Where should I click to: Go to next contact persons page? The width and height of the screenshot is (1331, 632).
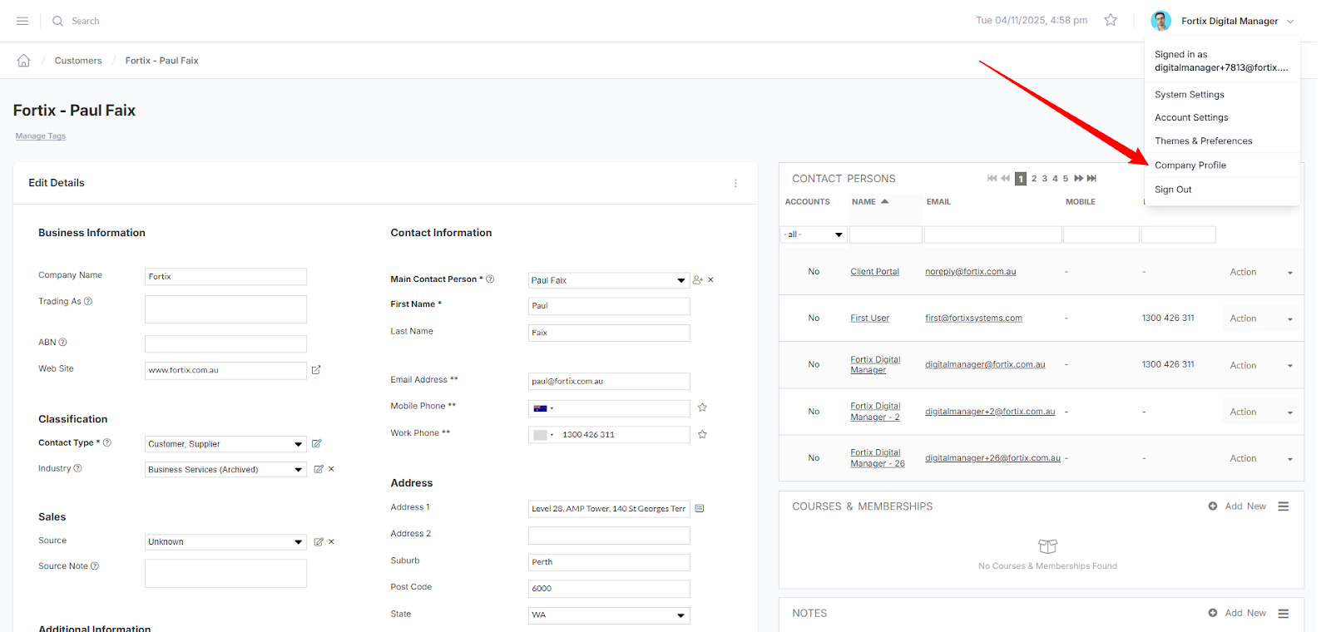click(x=1079, y=178)
